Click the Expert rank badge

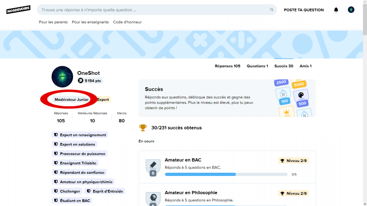[103, 99]
